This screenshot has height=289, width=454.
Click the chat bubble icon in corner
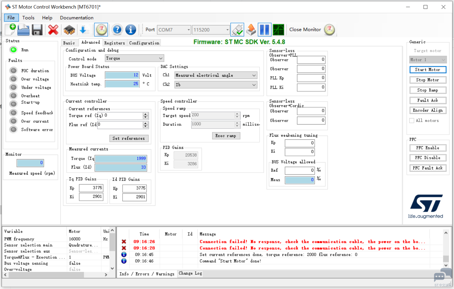tap(443, 275)
